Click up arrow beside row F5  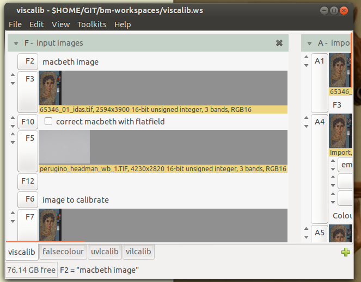pos(13,134)
